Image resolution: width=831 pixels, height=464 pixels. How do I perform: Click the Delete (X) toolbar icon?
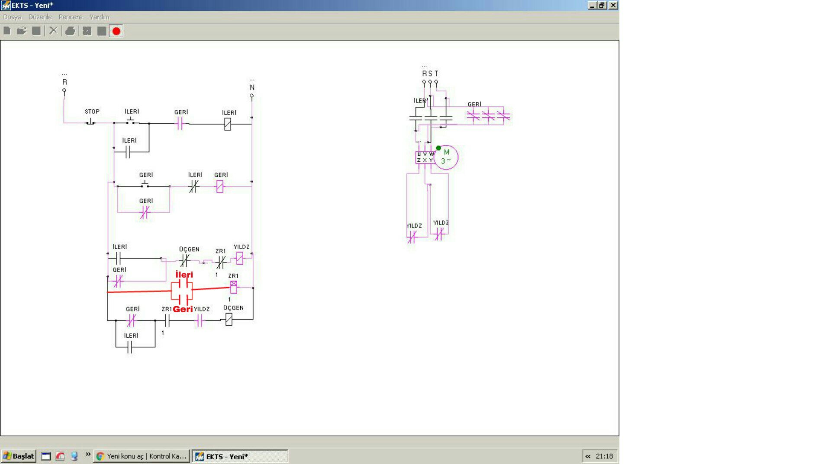53,31
